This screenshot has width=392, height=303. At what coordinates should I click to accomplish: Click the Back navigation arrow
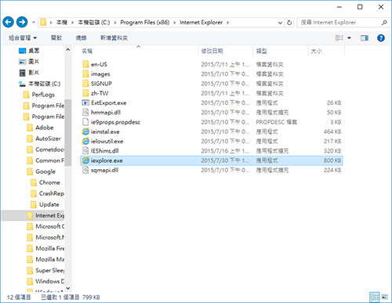click(9, 22)
